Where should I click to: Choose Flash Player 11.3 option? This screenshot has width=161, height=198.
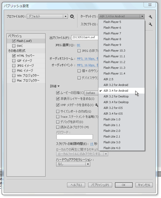[x=121, y=68]
